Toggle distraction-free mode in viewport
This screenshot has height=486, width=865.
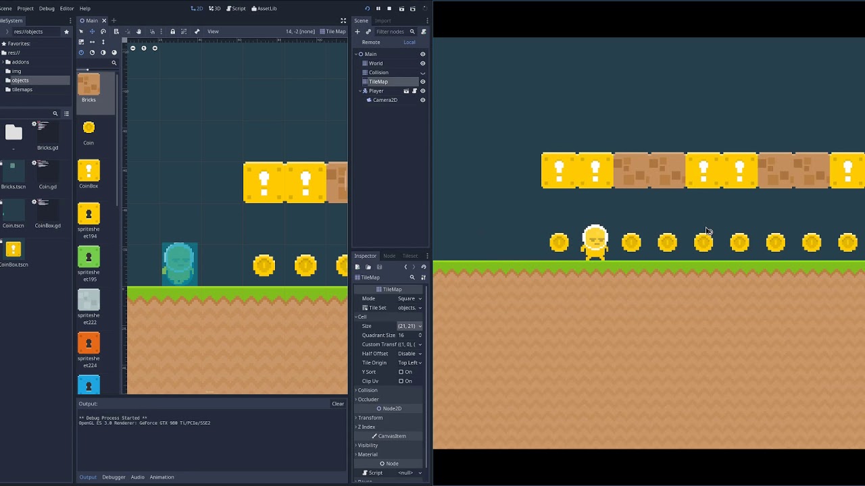[x=343, y=21]
